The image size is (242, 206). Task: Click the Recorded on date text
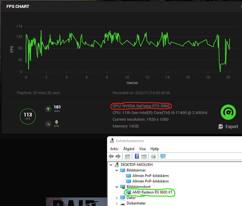click(141, 93)
